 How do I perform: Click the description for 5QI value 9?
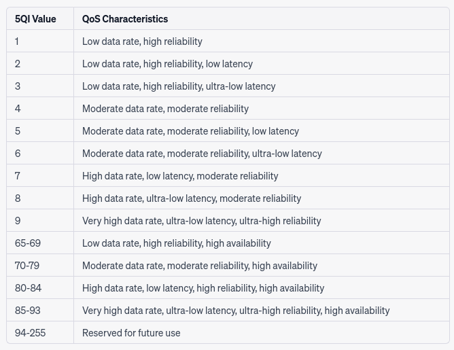coord(201,221)
